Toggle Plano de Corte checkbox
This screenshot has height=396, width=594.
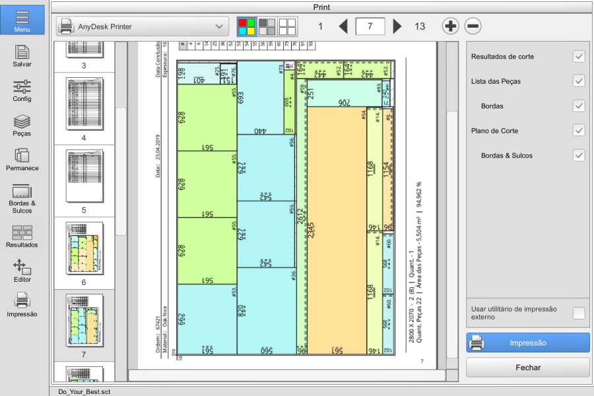pyautogui.click(x=579, y=131)
